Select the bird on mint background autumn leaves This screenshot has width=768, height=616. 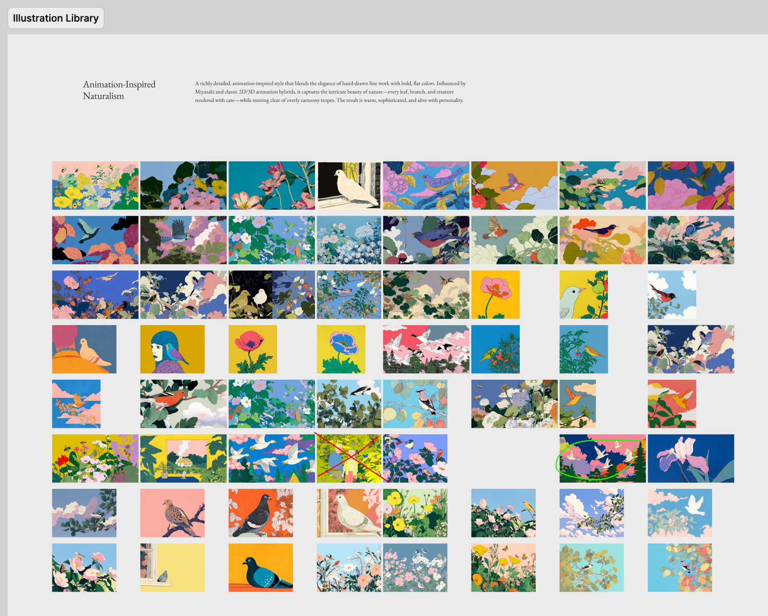tap(591, 568)
